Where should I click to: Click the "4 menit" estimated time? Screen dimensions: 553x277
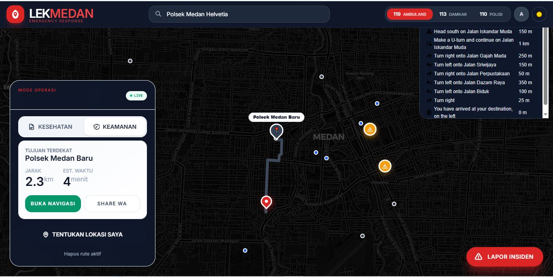(76, 181)
